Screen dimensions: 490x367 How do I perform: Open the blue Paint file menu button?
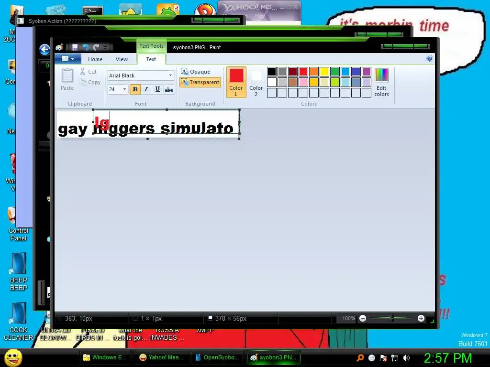click(68, 59)
